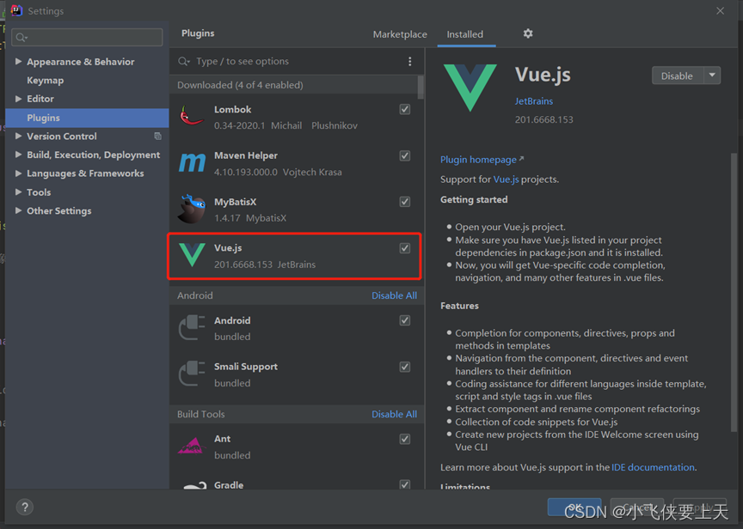Expand Build, Execution, Deployment node
The image size is (743, 529).
(x=18, y=155)
